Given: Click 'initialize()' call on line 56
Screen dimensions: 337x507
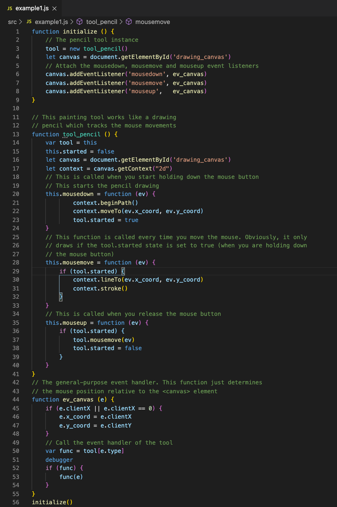Looking at the screenshot, I should (x=52, y=502).
